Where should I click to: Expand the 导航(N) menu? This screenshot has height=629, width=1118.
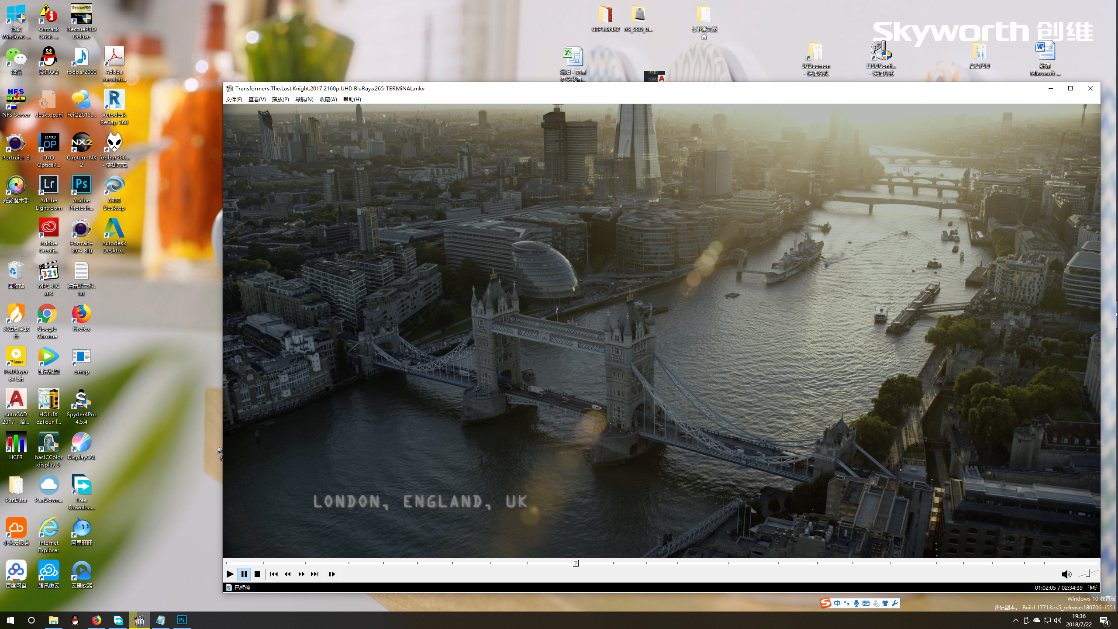pyautogui.click(x=304, y=100)
